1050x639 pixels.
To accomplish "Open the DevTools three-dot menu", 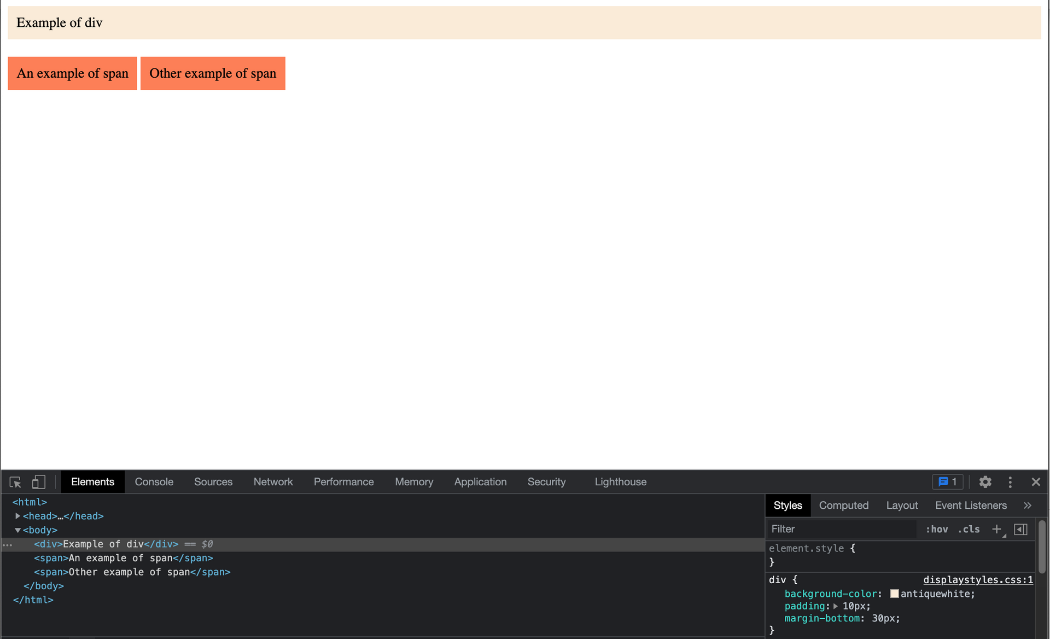I will pyautogui.click(x=1010, y=482).
